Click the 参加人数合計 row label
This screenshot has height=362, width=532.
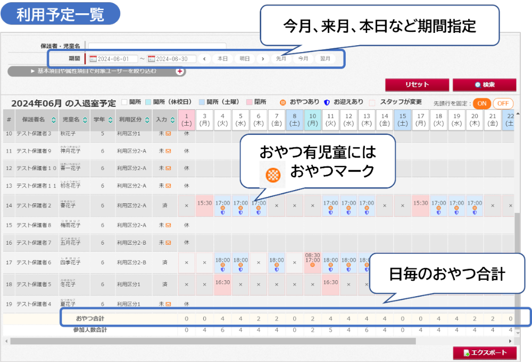pyautogui.click(x=90, y=330)
